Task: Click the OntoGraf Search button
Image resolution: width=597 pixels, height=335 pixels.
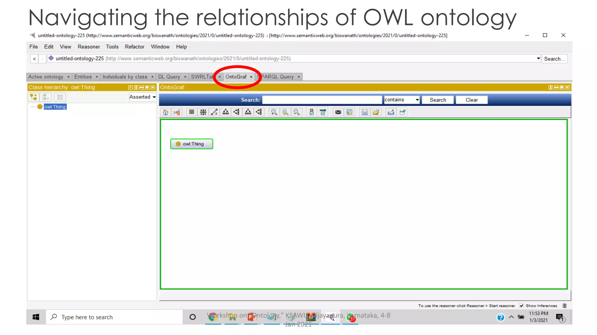Action: coord(438,100)
